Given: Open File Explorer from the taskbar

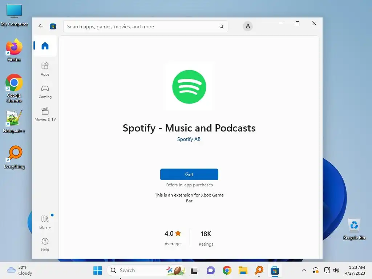Looking at the screenshot, I should (243, 270).
